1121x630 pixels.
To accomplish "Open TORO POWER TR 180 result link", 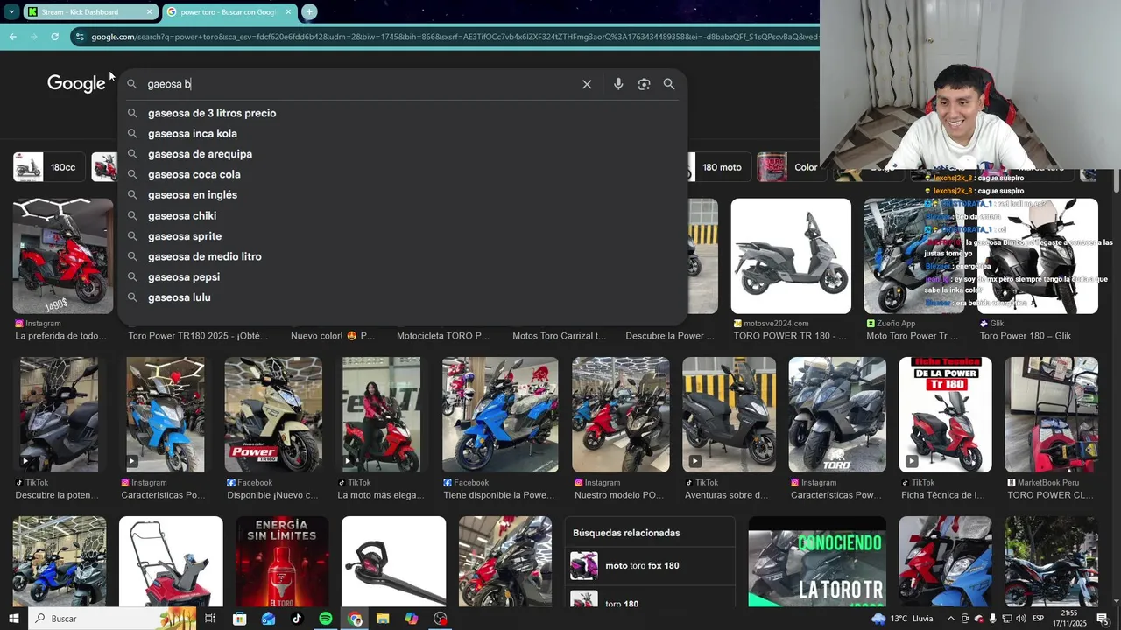I will (790, 336).
